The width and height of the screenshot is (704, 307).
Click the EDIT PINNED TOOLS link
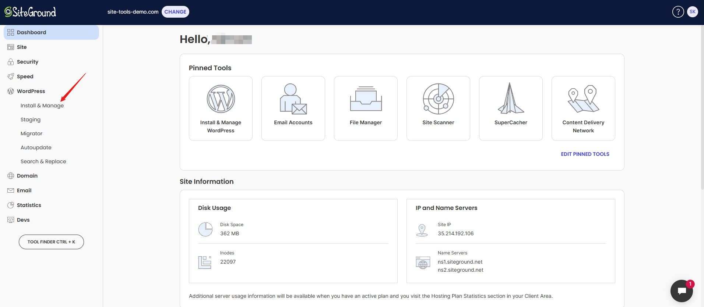pos(585,154)
